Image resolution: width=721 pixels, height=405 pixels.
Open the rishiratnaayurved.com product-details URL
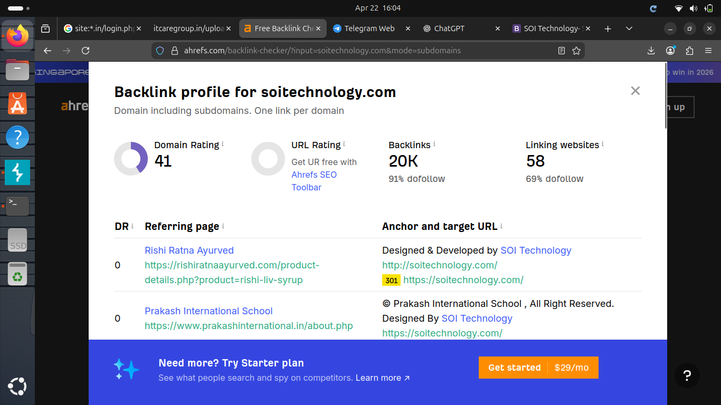(x=232, y=273)
